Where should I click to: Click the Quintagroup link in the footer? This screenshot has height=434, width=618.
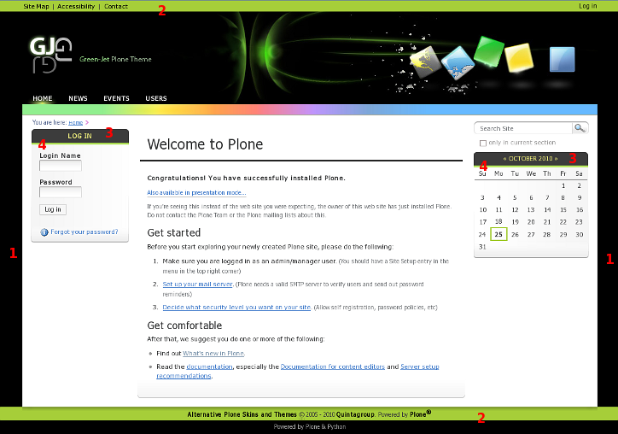point(355,414)
